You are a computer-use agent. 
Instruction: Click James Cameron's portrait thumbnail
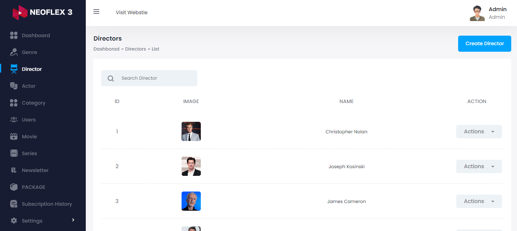click(191, 201)
